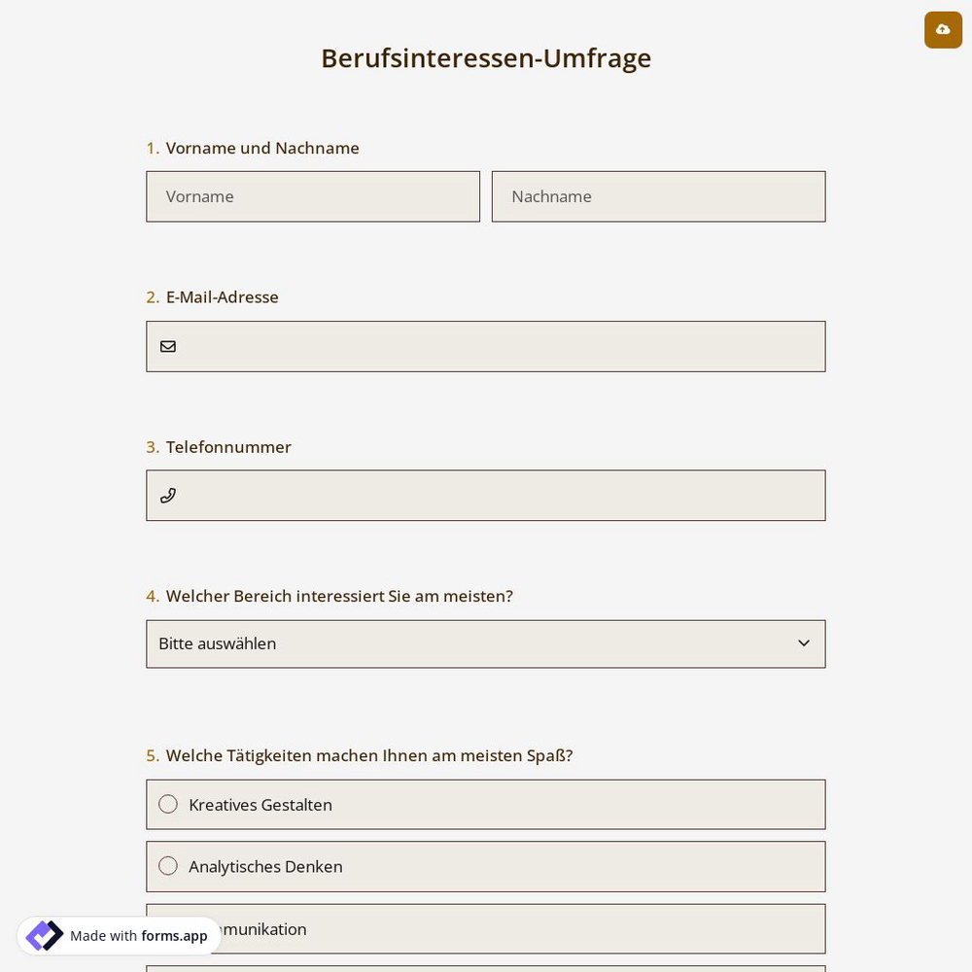Focus the E-Mail-Adresse text field
972x972 pixels.
(x=486, y=346)
